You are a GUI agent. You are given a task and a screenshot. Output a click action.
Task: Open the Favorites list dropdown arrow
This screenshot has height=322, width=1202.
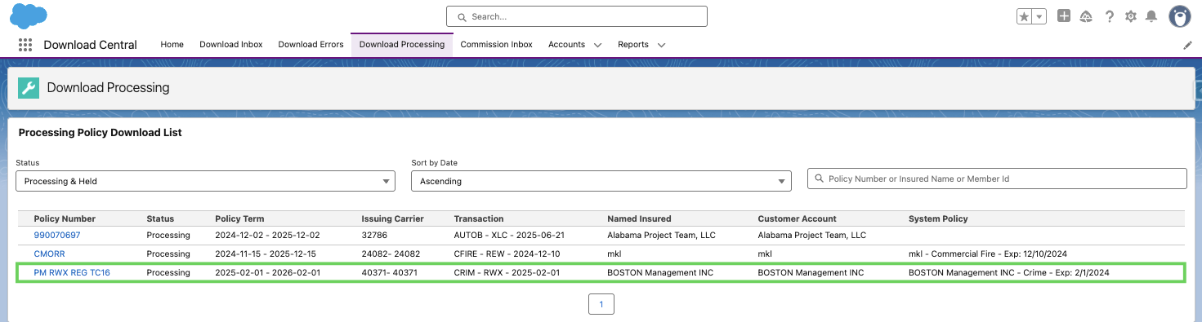point(1039,16)
